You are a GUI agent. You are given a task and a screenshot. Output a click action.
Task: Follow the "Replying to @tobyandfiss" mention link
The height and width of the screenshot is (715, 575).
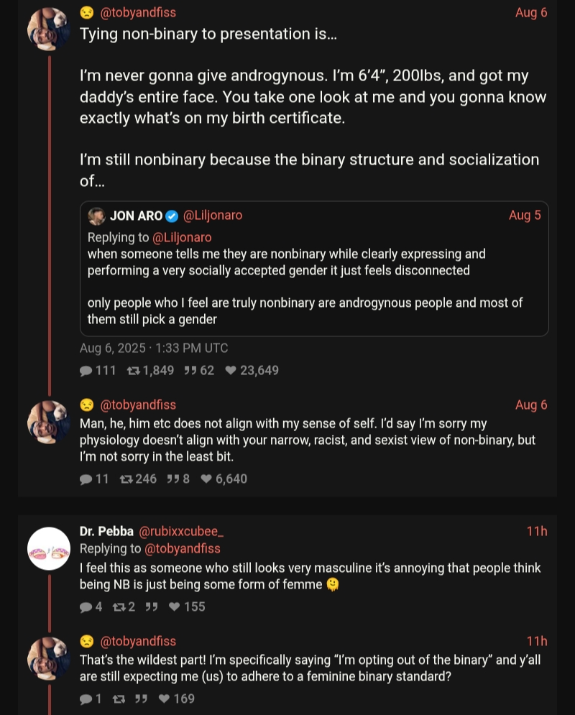coord(183,549)
